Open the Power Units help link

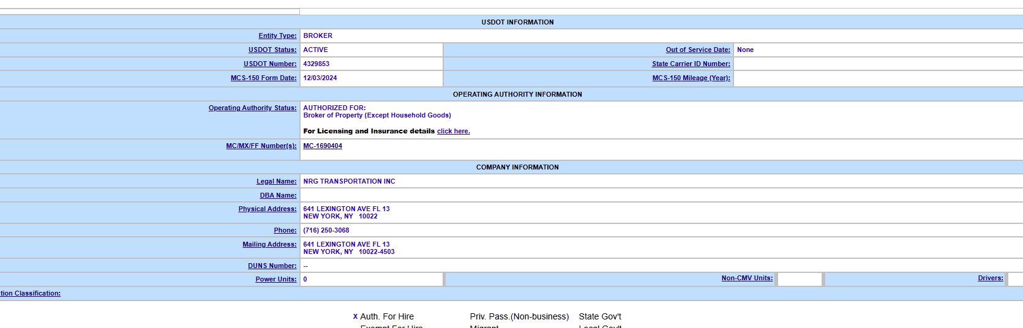tap(276, 280)
